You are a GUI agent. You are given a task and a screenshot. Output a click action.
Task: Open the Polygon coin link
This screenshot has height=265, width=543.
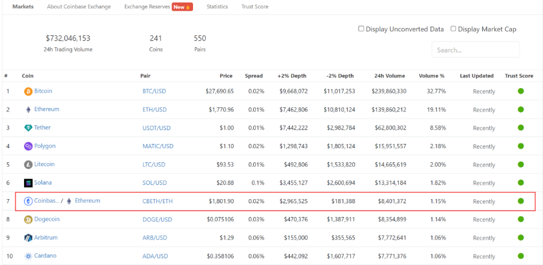point(44,146)
